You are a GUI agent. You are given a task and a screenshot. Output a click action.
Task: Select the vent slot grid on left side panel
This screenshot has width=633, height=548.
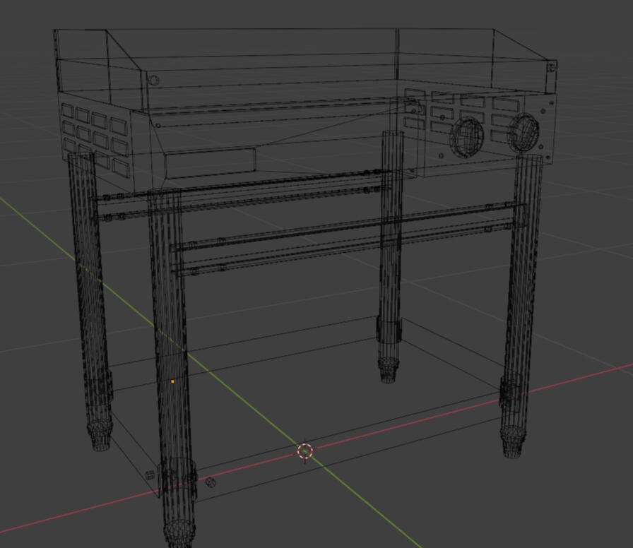point(95,134)
